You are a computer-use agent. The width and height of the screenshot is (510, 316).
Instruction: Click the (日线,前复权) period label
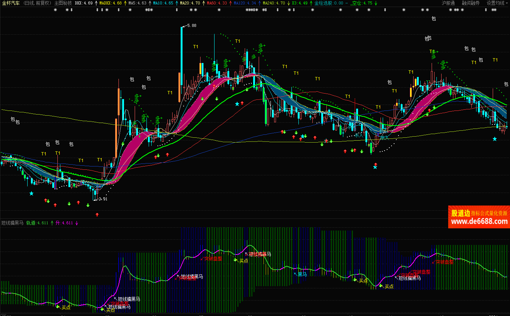[x=37, y=3]
